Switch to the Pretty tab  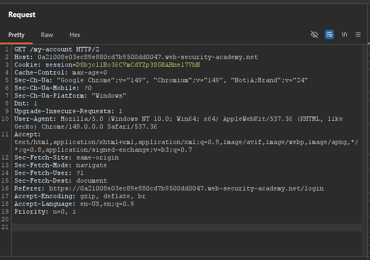[x=16, y=35]
